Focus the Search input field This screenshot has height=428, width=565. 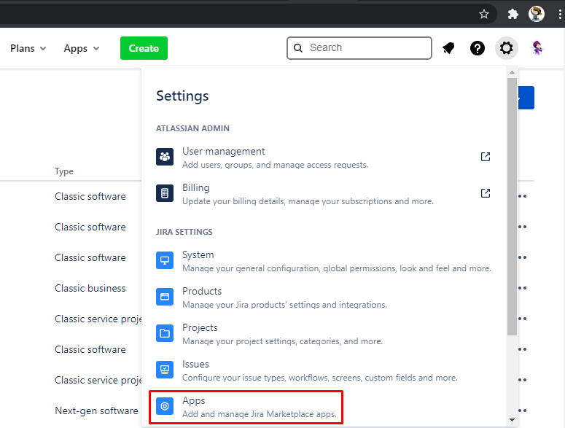pos(359,48)
